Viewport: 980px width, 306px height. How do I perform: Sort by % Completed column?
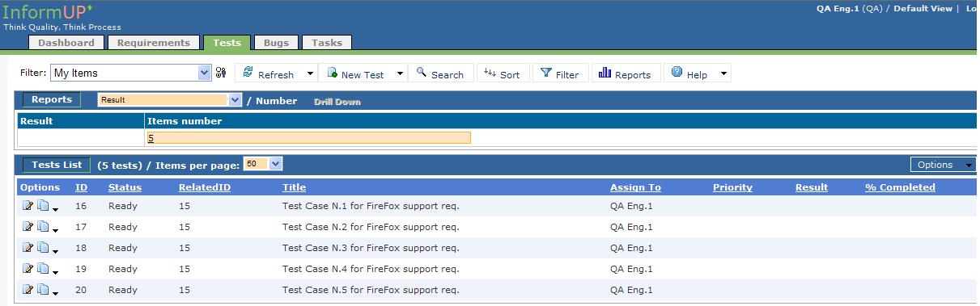tap(900, 187)
